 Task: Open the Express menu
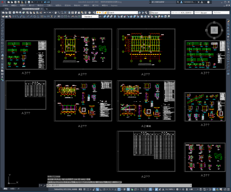pyautogui.click(x=114, y=5)
